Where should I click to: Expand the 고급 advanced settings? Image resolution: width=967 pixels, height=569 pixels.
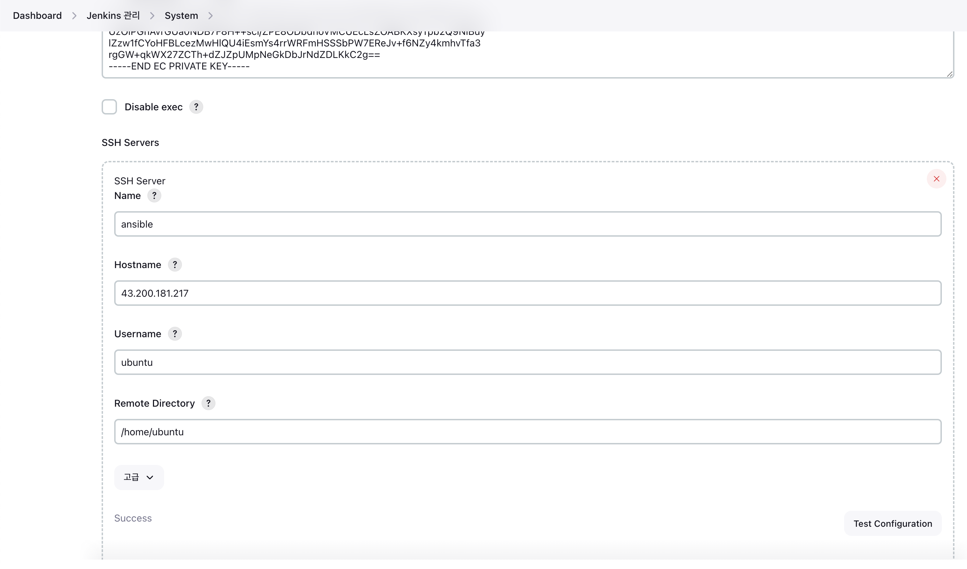tap(139, 477)
